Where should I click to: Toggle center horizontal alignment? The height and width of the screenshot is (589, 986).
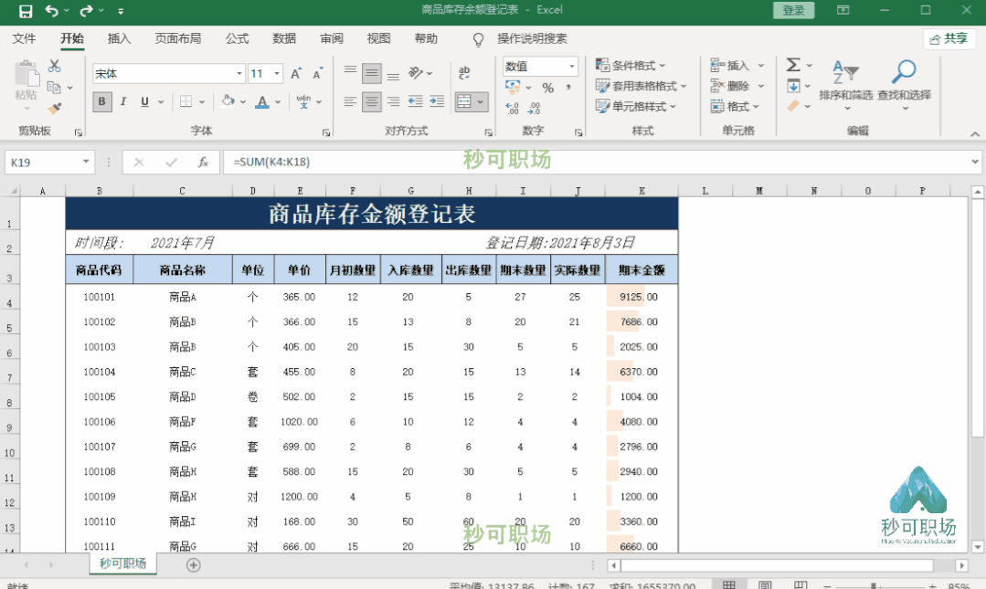click(x=372, y=101)
